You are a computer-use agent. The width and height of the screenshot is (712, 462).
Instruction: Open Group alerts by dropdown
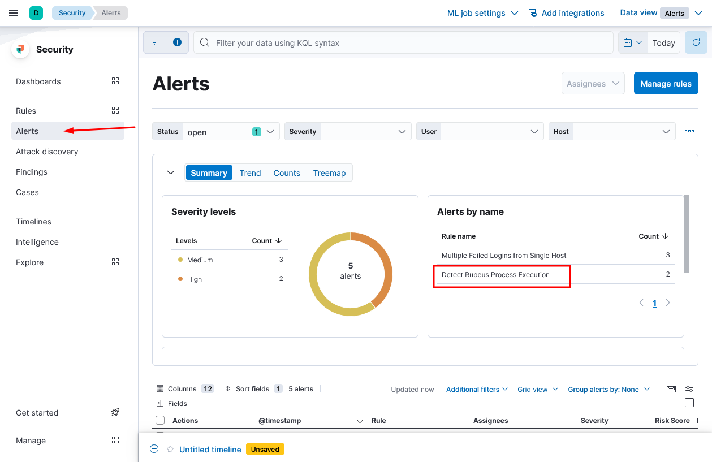(x=609, y=389)
